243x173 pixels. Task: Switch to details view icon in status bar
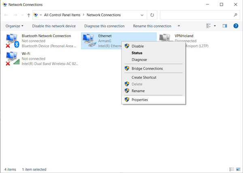[x=232, y=169]
